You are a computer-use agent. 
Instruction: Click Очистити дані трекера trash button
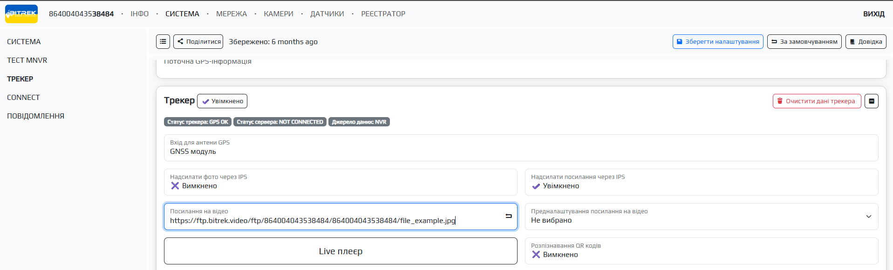click(x=817, y=101)
